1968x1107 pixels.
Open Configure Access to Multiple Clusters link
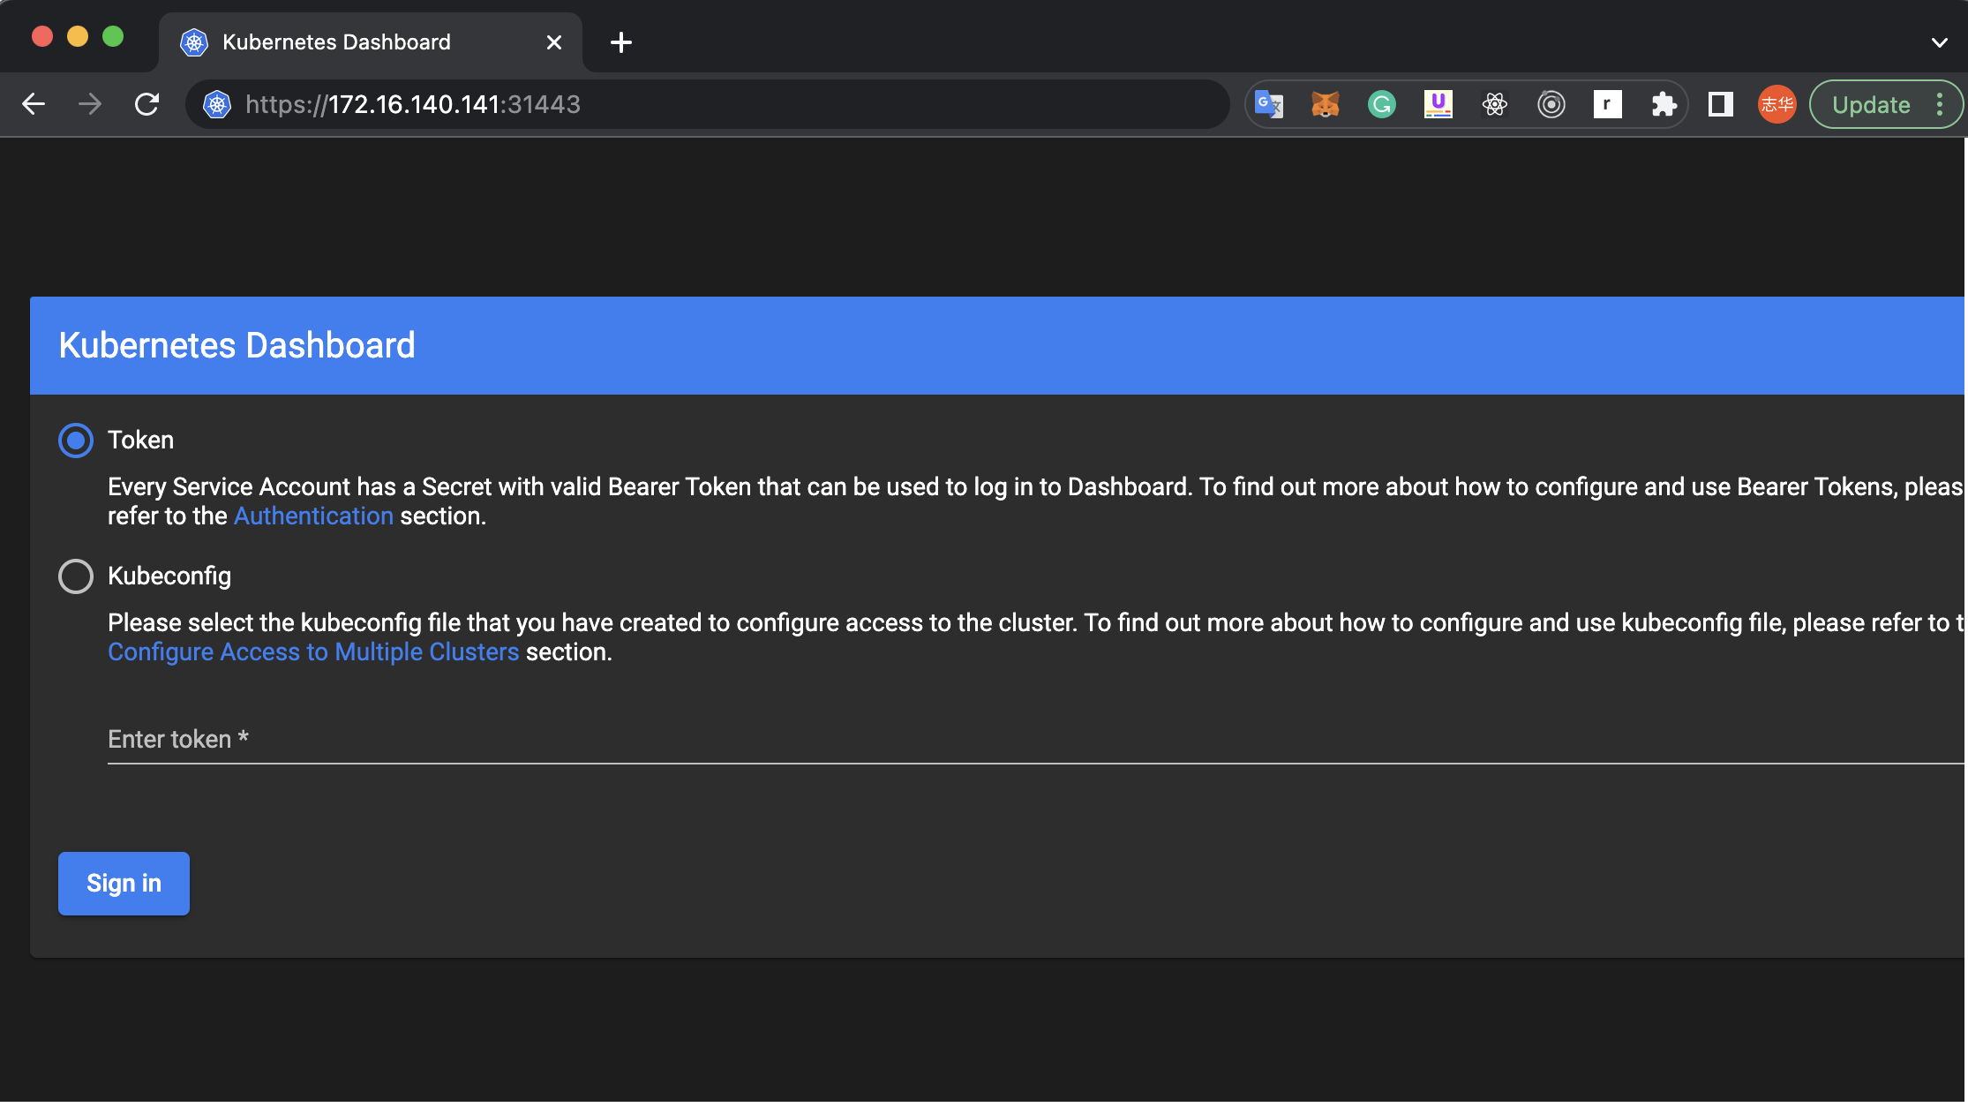[x=313, y=652]
